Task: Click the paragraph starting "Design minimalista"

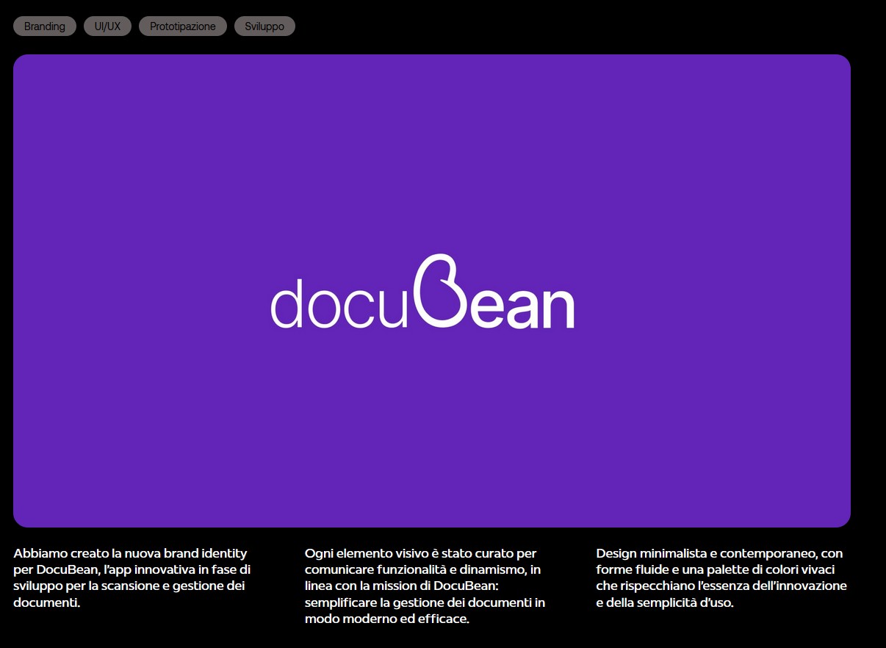Action: [x=721, y=577]
